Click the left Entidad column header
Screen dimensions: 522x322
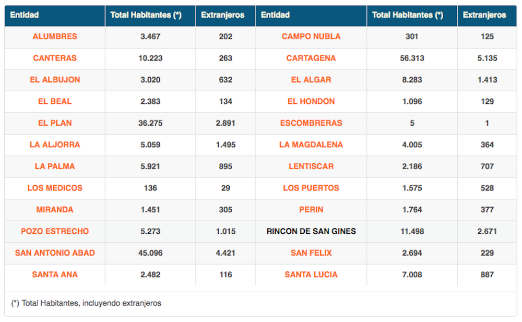(x=25, y=15)
